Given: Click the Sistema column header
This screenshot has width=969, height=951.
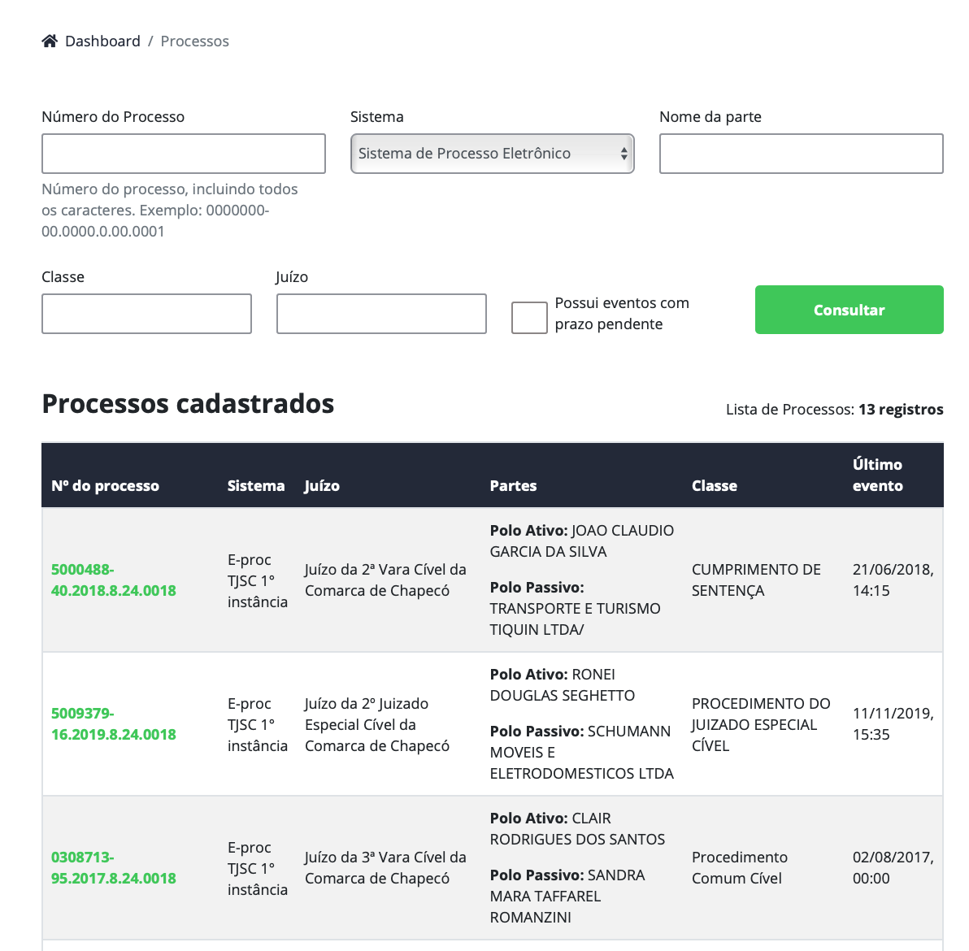Looking at the screenshot, I should [x=256, y=486].
